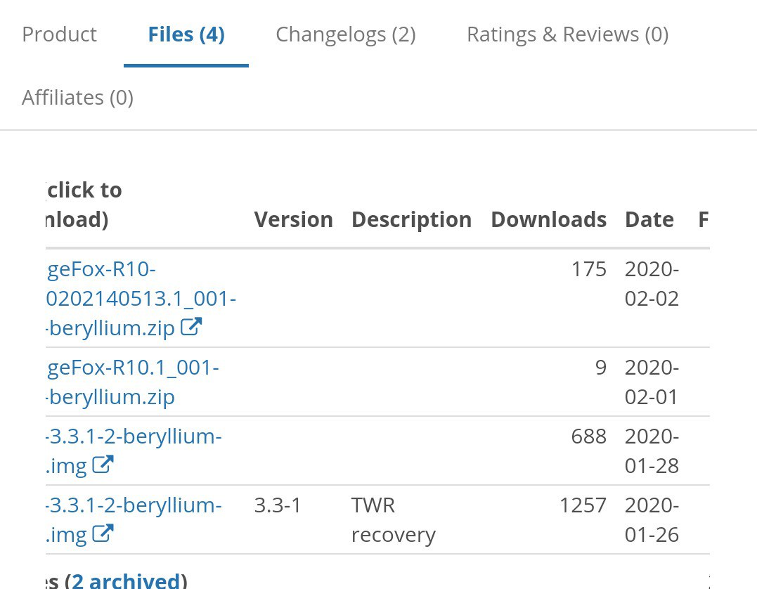Select the Files (4) tab
757x589 pixels.
186,34
